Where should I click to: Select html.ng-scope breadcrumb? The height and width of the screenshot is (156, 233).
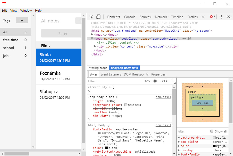point(98,68)
